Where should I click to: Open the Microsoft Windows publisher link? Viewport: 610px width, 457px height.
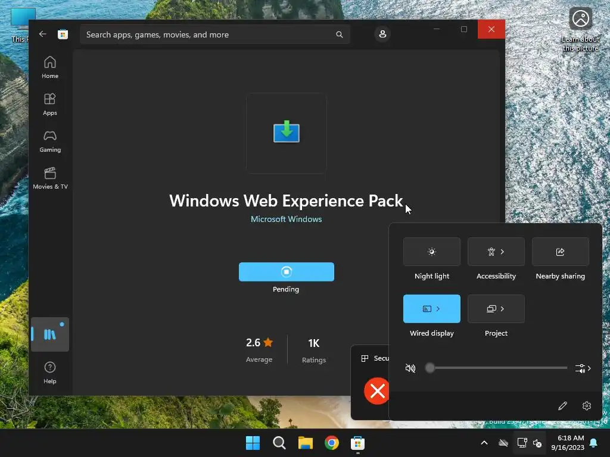tap(287, 219)
